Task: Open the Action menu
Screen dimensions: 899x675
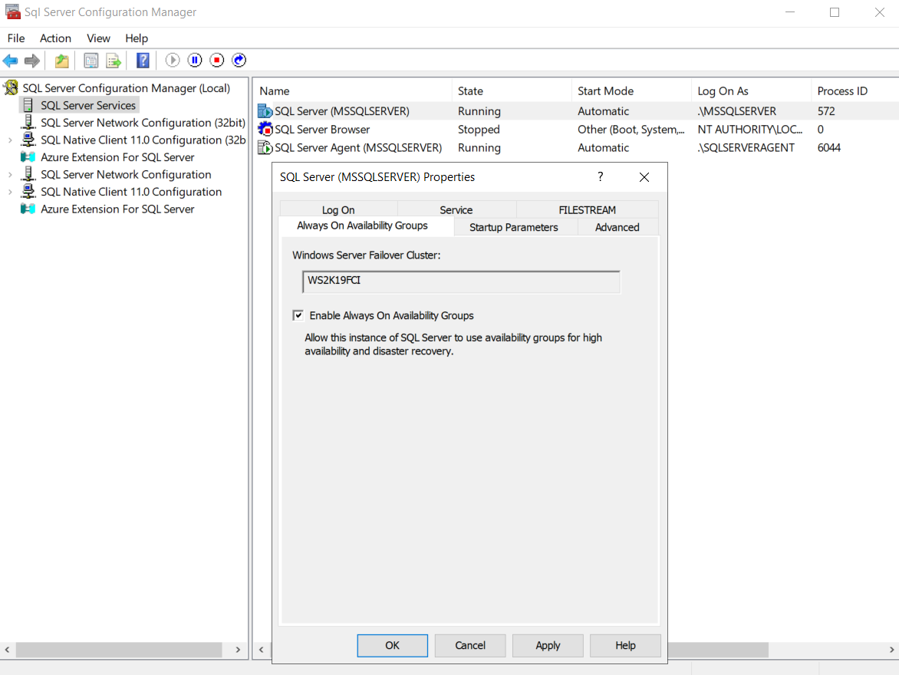Action: click(x=55, y=38)
